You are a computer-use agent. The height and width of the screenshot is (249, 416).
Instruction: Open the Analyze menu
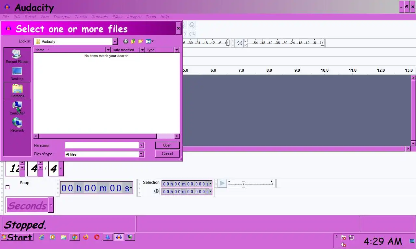click(134, 17)
